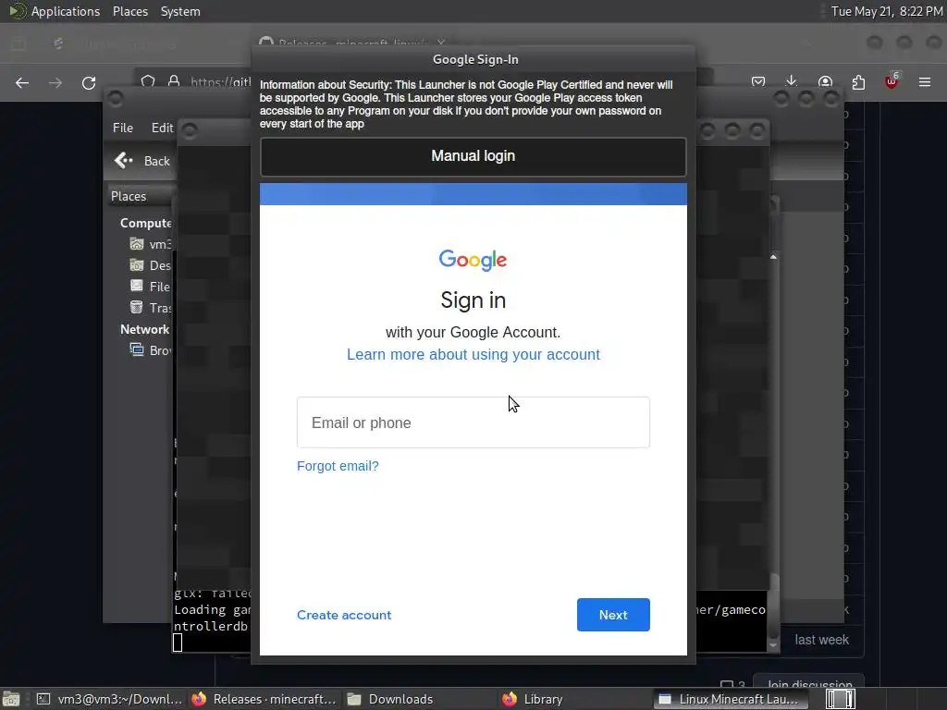Go back using Firefox back arrow
This screenshot has width=947, height=710.
22,82
